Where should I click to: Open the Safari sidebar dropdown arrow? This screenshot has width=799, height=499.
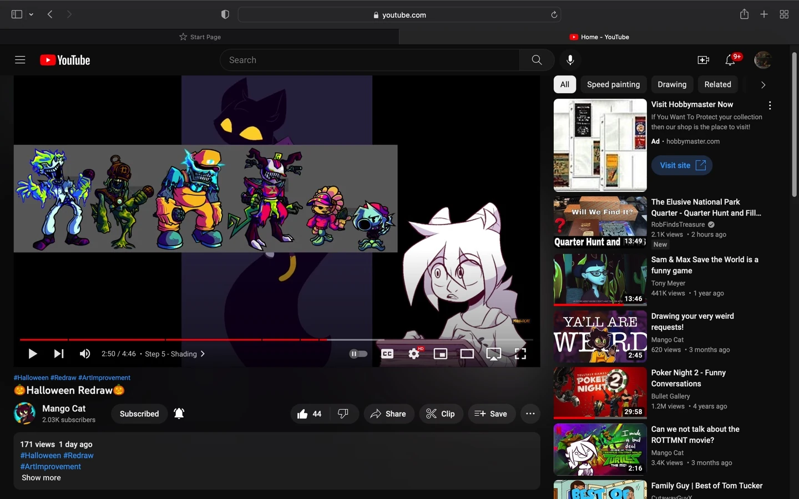(32, 15)
